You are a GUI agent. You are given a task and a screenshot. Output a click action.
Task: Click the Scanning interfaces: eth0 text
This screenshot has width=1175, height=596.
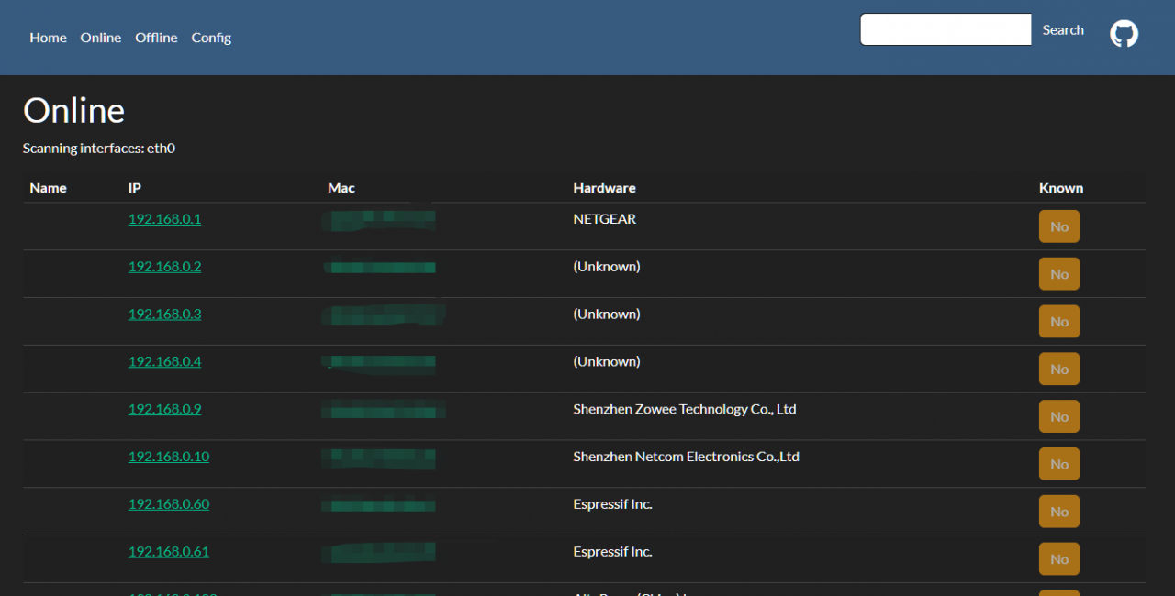click(99, 148)
